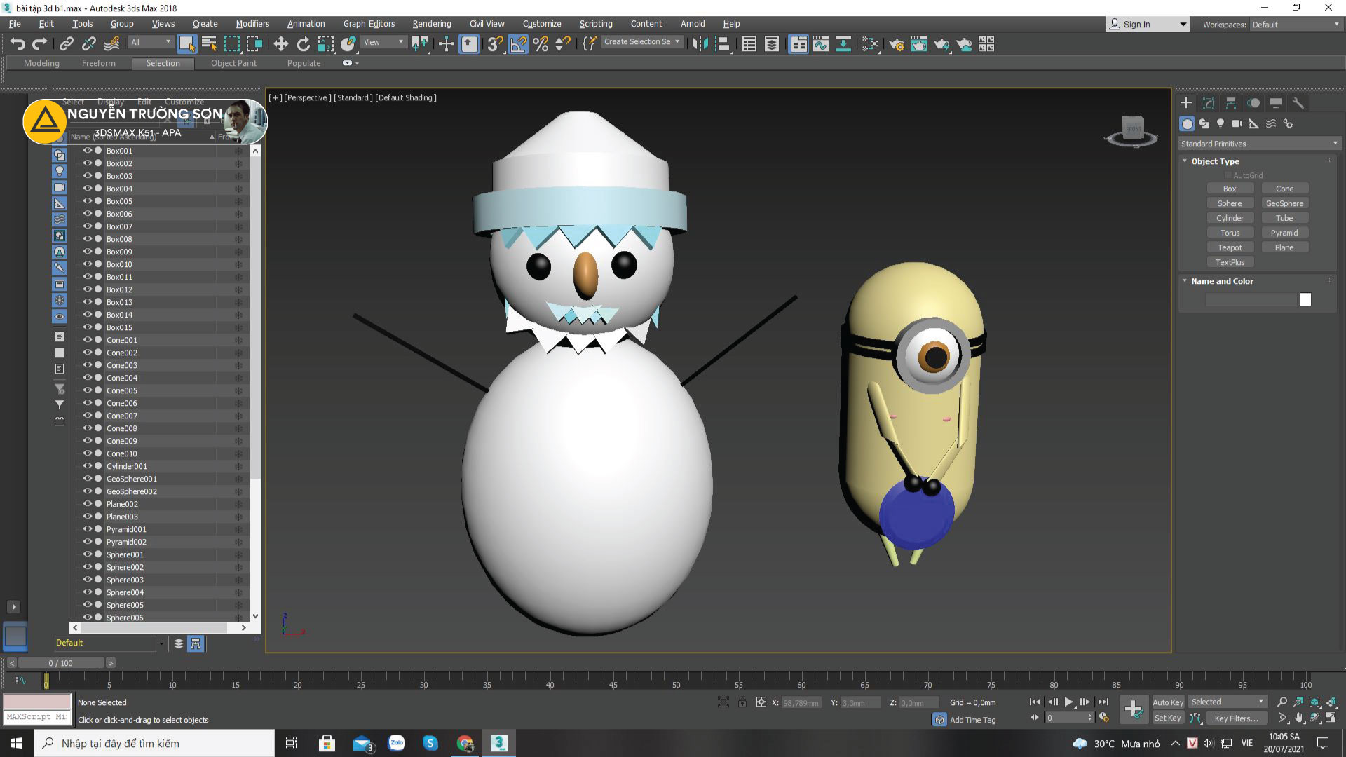Image resolution: width=1346 pixels, height=757 pixels.
Task: Toggle the Auto Key animation mode
Action: (1168, 702)
